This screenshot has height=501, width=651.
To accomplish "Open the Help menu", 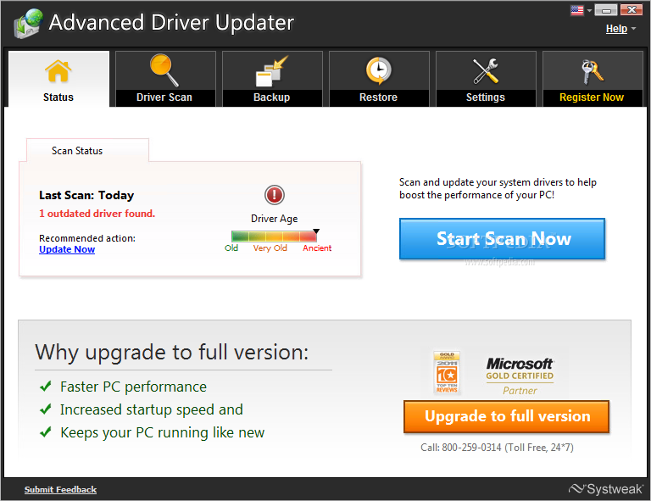I will [616, 29].
